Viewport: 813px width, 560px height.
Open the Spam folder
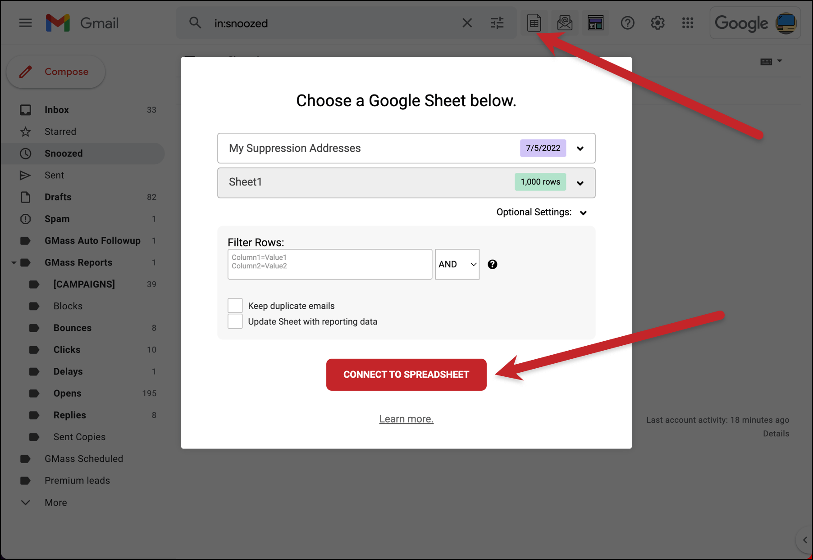click(x=83, y=219)
